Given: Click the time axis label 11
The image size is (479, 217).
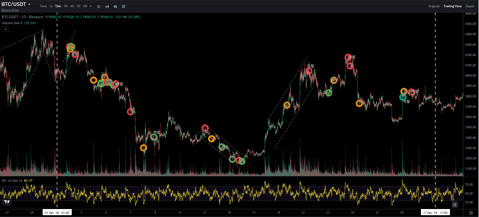Looking at the screenshot, I should click(180, 213).
